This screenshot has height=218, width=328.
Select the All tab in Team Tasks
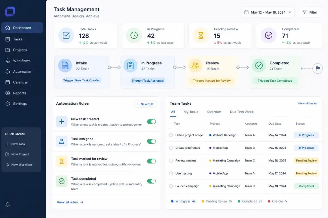[x=173, y=112]
